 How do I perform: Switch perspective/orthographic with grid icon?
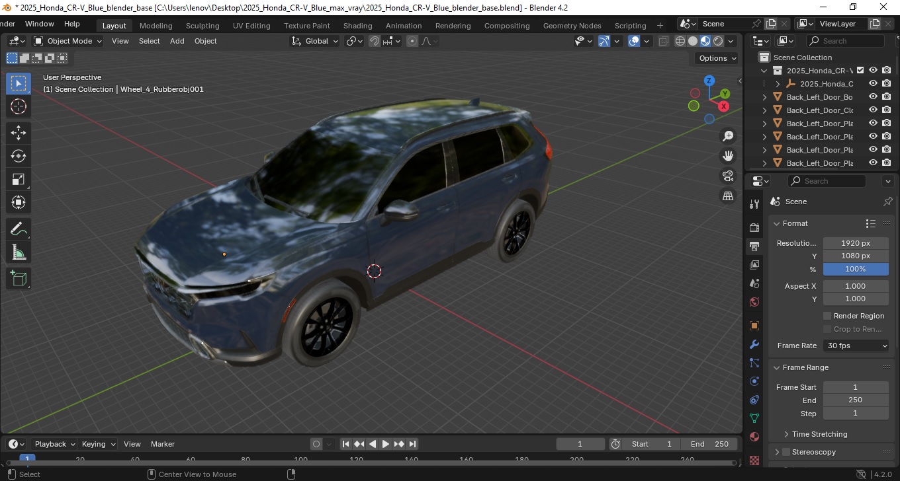(x=728, y=196)
